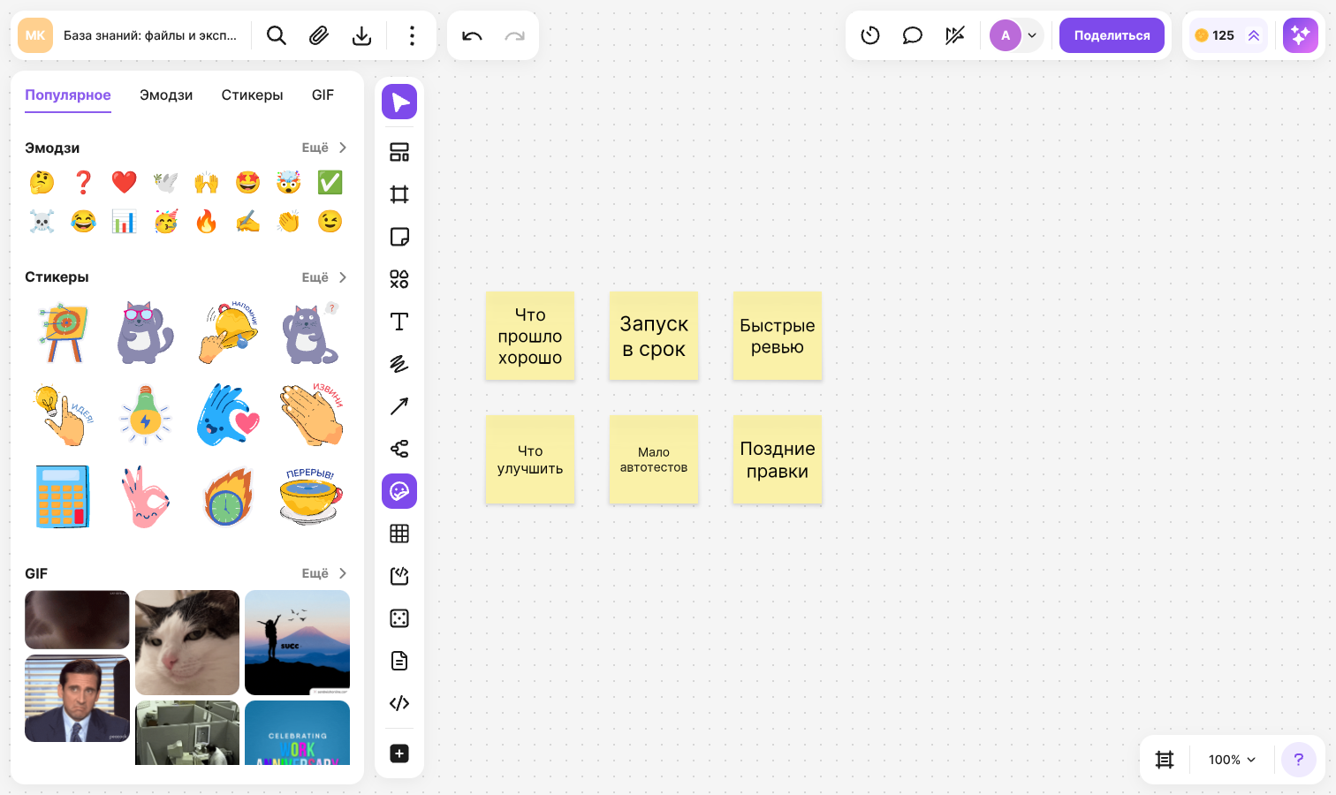
Task: Switch to the GIF tab
Action: tap(323, 95)
